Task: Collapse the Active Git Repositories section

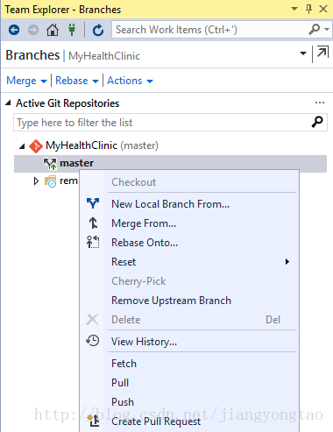Action: coord(9,103)
